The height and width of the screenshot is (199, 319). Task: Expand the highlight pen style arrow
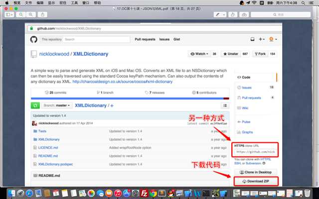coord(224,14)
